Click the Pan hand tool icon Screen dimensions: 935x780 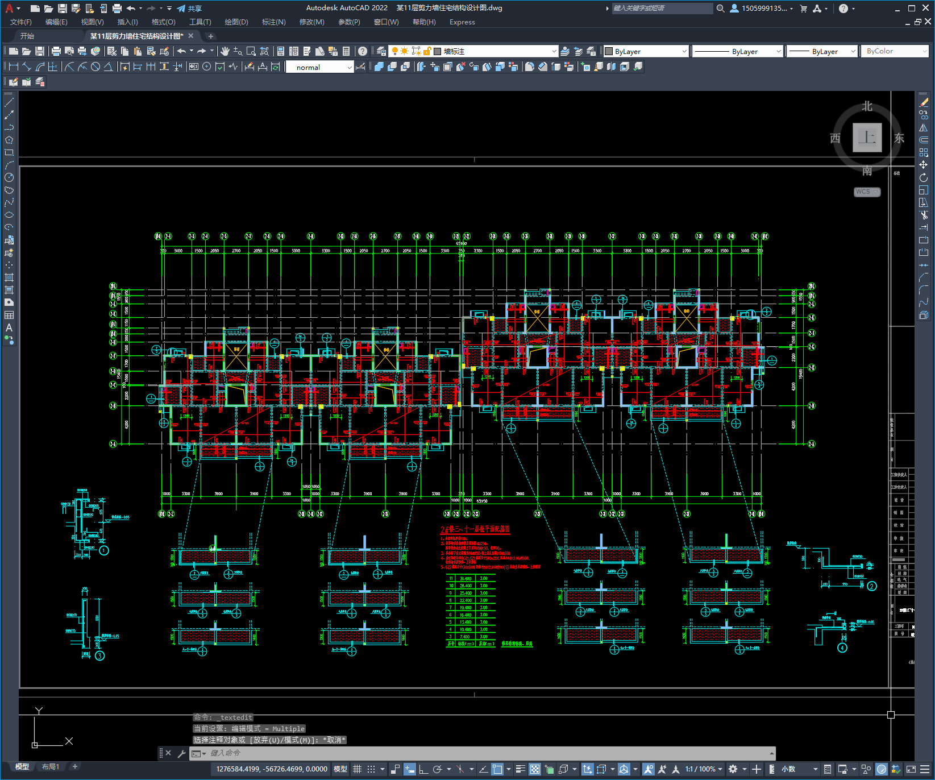[x=225, y=51]
